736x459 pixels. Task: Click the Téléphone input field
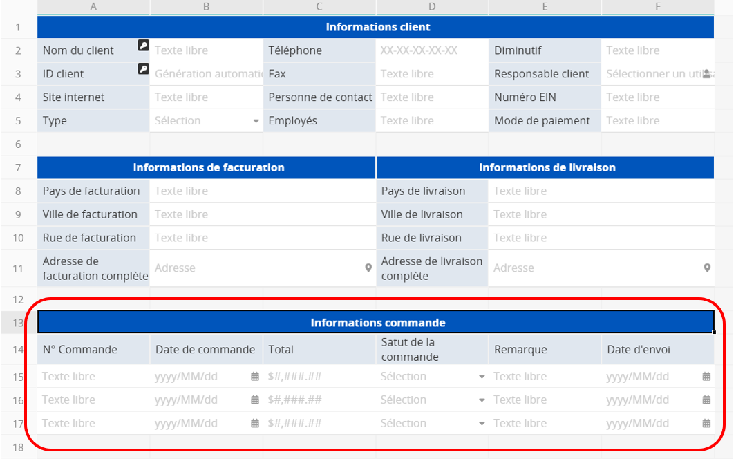(x=432, y=50)
